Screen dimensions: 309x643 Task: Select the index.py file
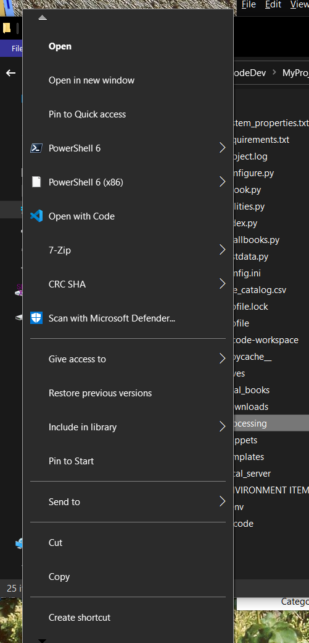[x=245, y=223]
